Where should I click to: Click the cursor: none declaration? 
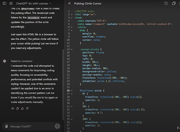click(x=91, y=40)
